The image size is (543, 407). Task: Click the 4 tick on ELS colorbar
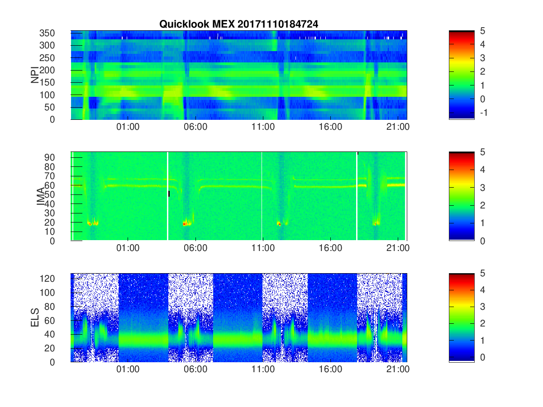coord(483,290)
